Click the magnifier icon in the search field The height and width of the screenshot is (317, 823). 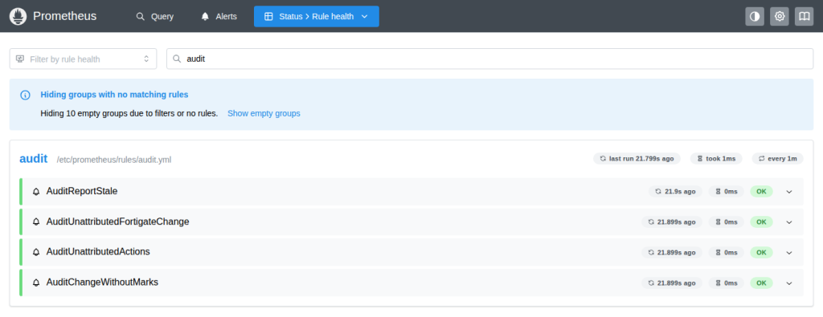point(177,59)
